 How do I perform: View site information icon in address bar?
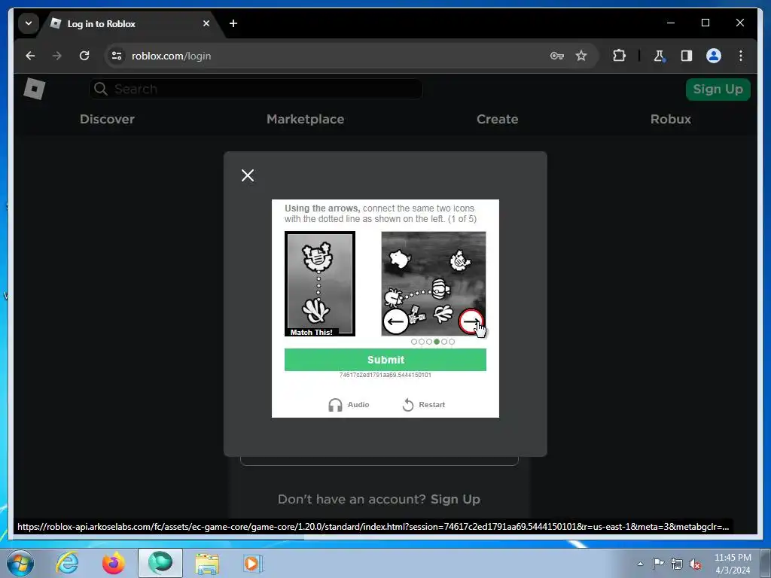pyautogui.click(x=117, y=56)
